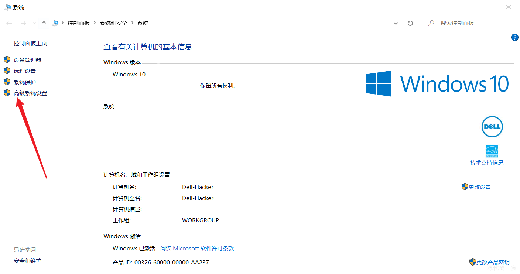The image size is (520, 274).
Task: Click product ID 00326-60000-00000-AA237
Action: pyautogui.click(x=172, y=262)
